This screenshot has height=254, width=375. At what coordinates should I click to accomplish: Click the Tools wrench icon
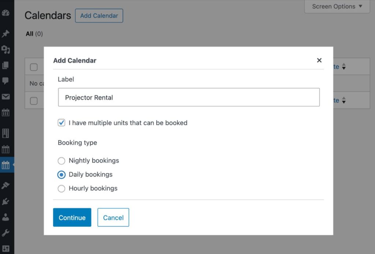click(x=5, y=233)
